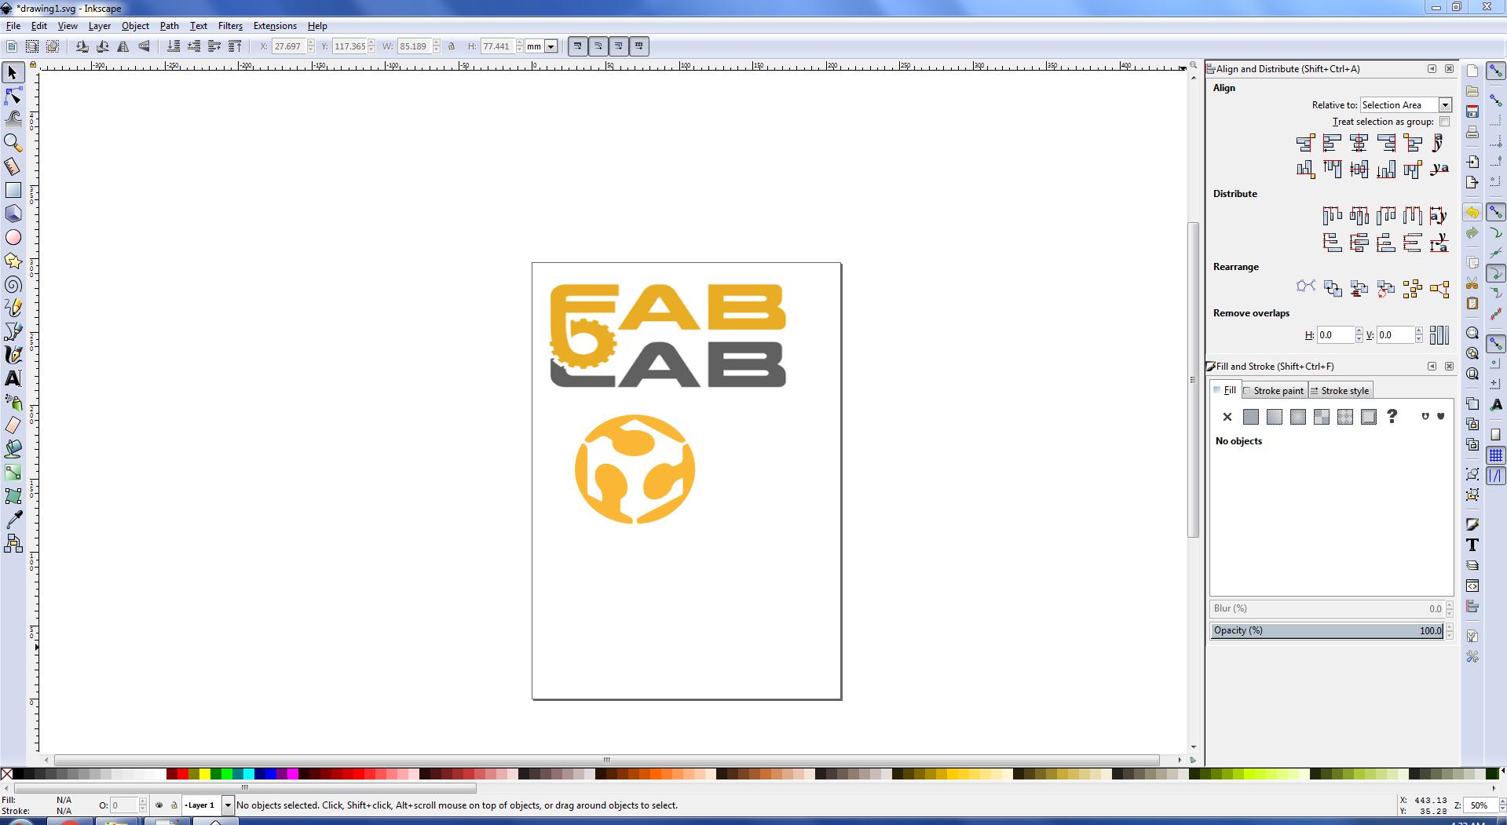Image resolution: width=1507 pixels, height=825 pixels.
Task: Toggle snap to guides
Action: (x=1496, y=476)
